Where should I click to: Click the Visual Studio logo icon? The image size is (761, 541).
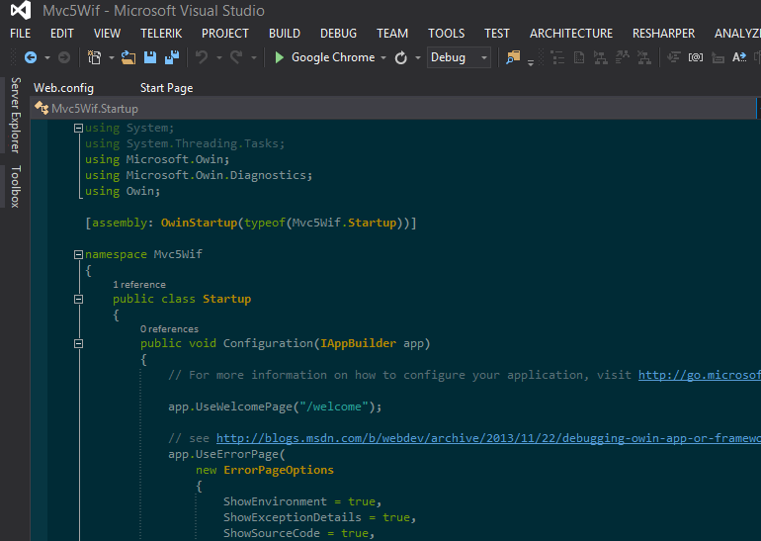tap(21, 10)
